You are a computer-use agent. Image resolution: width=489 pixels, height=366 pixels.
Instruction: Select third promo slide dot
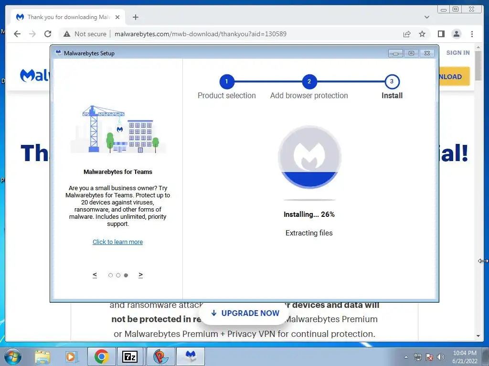pos(126,275)
